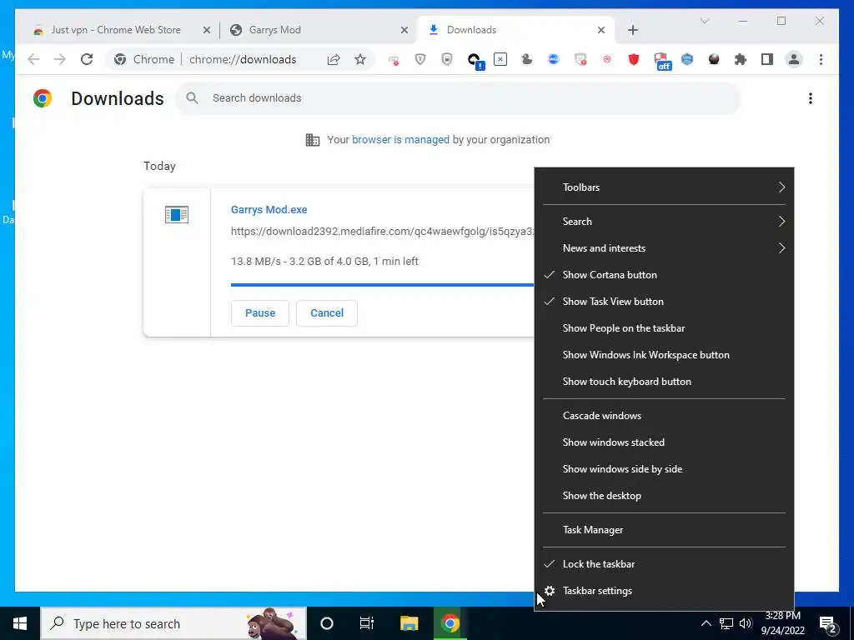Image resolution: width=854 pixels, height=640 pixels.
Task: Expand the News and interests submenu
Action: coord(664,248)
